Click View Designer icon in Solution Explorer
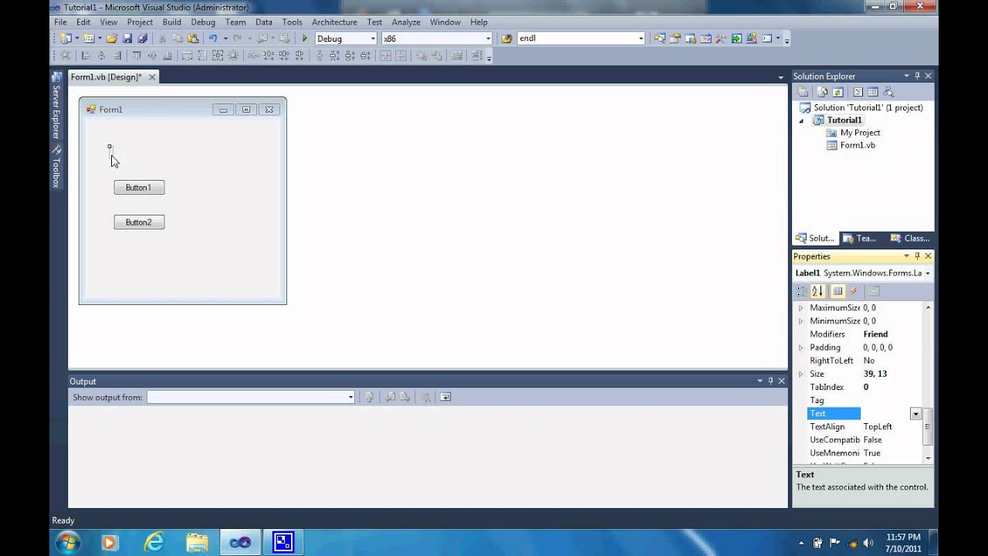Viewport: 988px width, 556px height. coord(873,92)
